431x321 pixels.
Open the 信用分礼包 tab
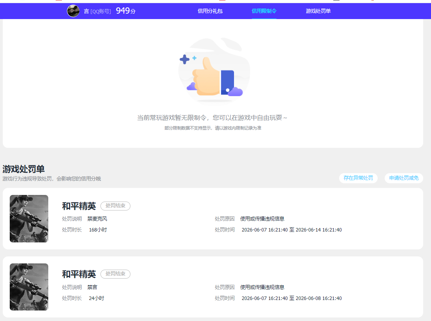(x=210, y=11)
